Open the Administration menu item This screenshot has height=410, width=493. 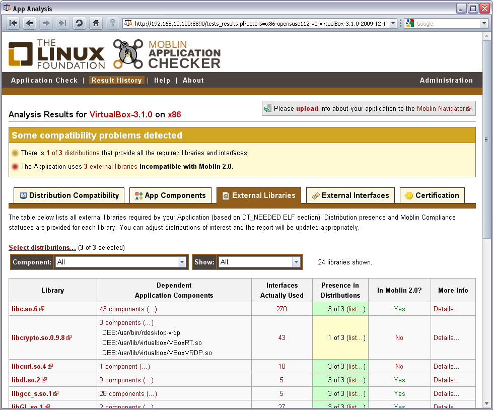(x=446, y=80)
